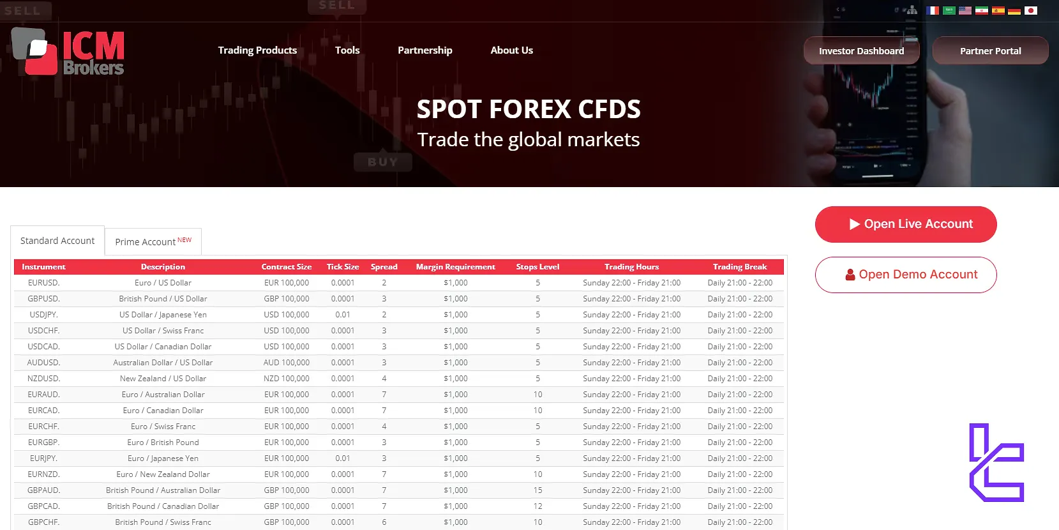Click Open Demo Account button
1059x530 pixels.
tap(905, 275)
